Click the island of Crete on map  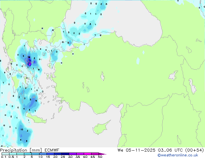coord(36,118)
